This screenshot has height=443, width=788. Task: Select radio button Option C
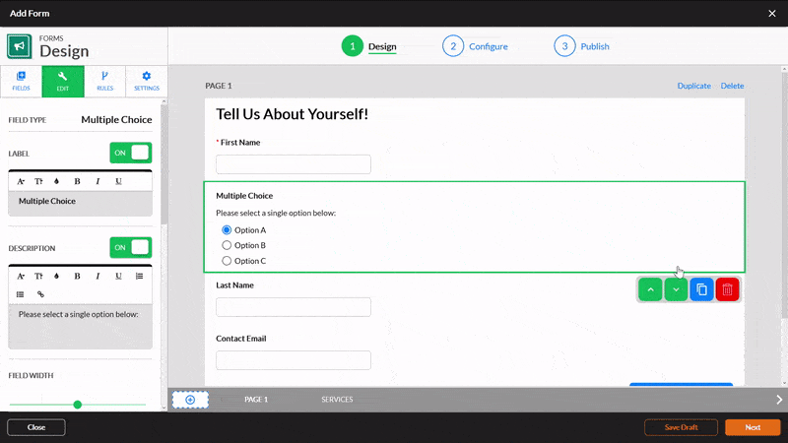coord(227,261)
